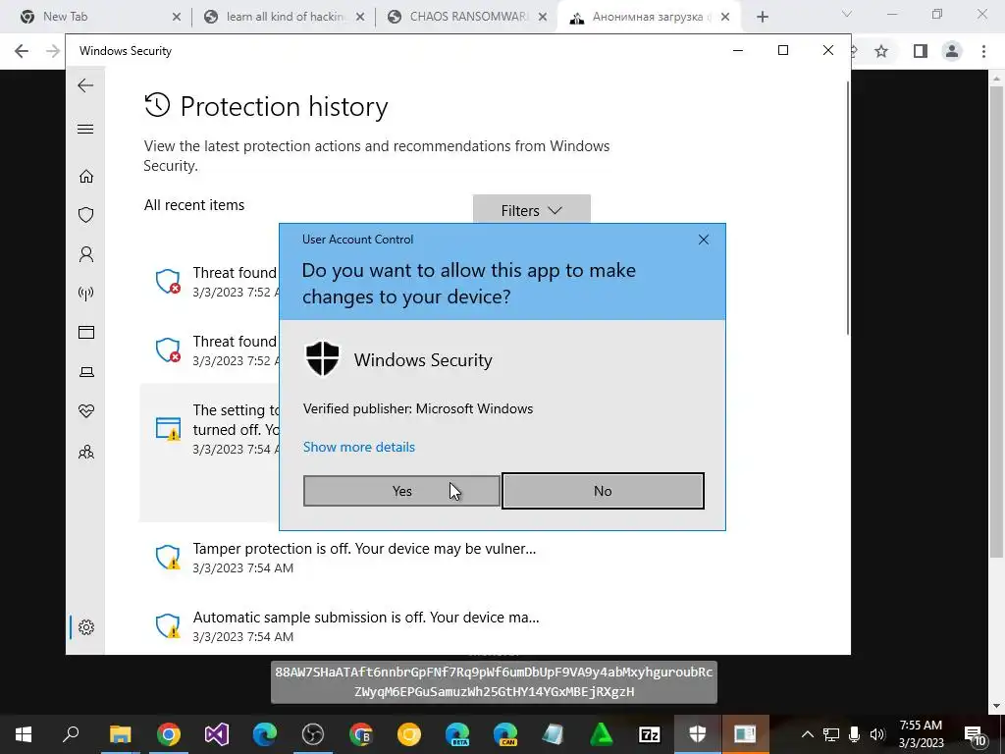This screenshot has height=754, width=1005.
Task: Open Edge Canary from taskbar
Action: pyautogui.click(x=505, y=734)
